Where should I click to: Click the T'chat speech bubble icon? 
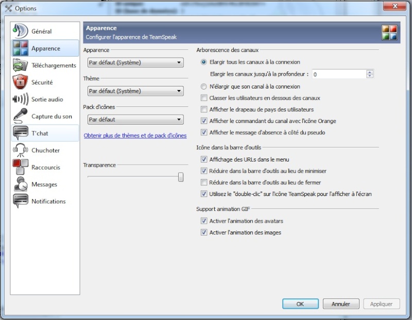point(20,133)
